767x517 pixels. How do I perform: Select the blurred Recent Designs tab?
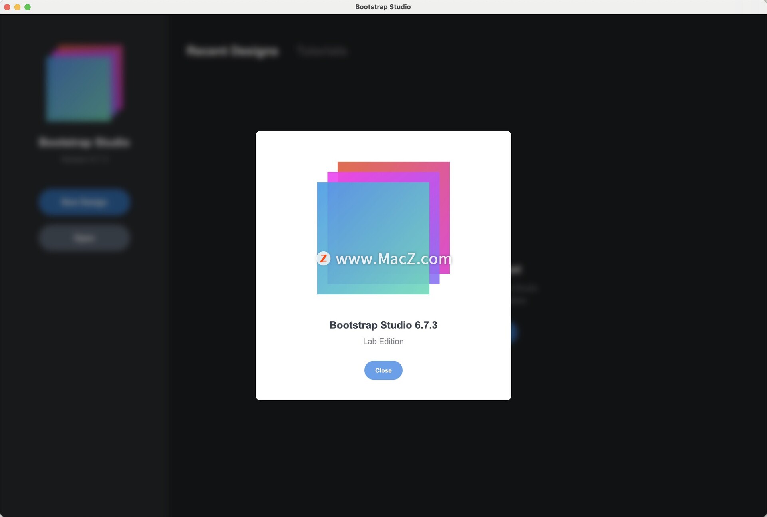(x=232, y=51)
